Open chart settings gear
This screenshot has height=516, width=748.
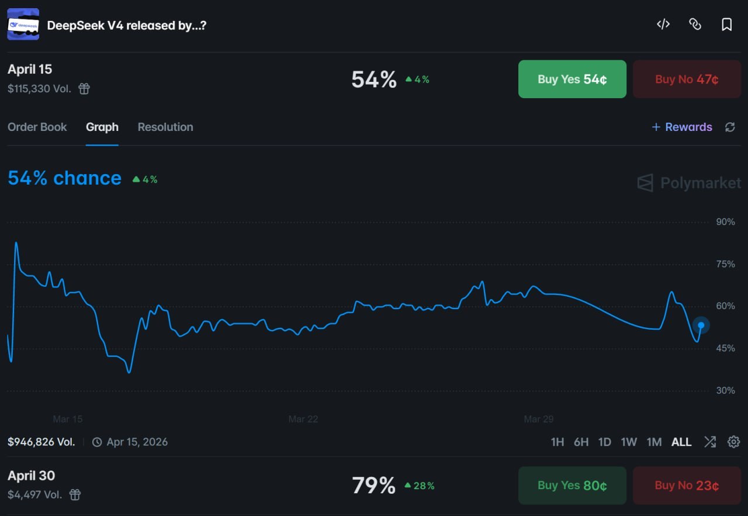coord(734,442)
